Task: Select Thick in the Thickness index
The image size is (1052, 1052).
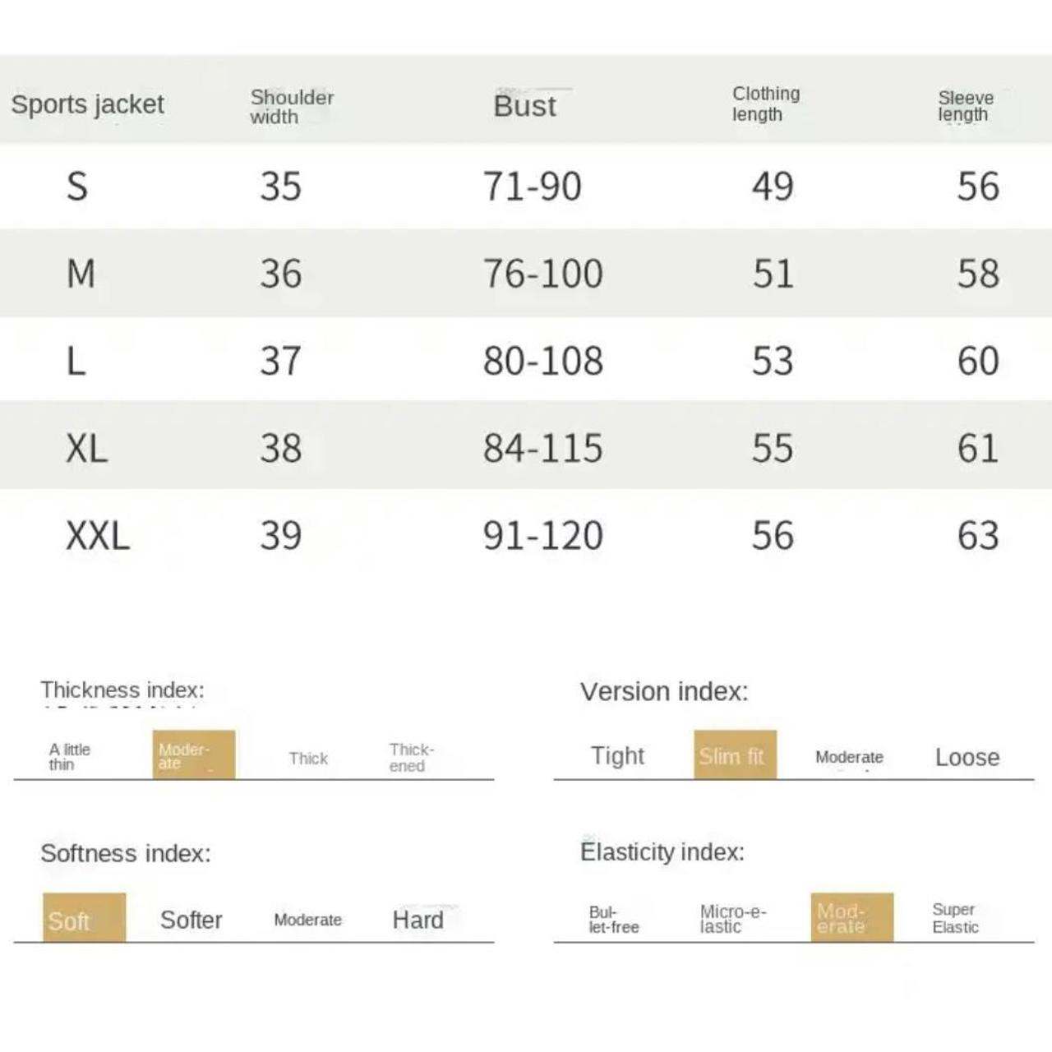Action: (x=308, y=758)
